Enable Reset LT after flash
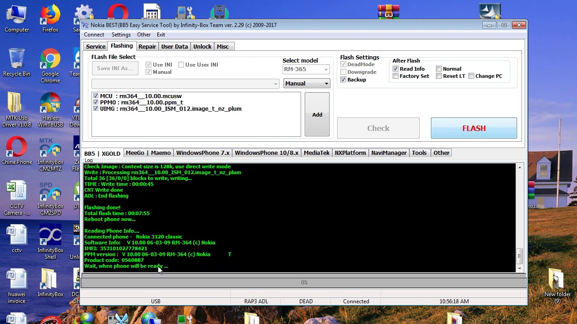Image resolution: width=577 pixels, height=324 pixels. (x=439, y=76)
